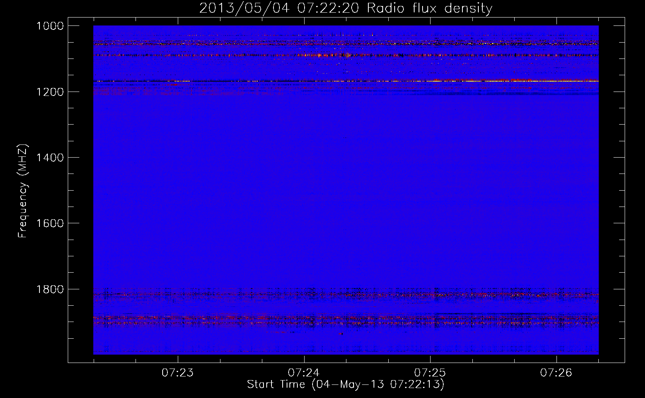Image resolution: width=645 pixels, height=398 pixels.
Task: Click the 1000 frequency tick label
Action: 50,26
